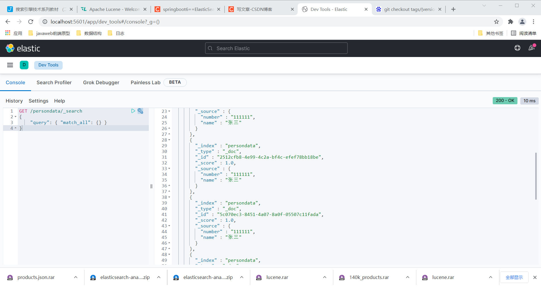Switch to the Search Profiler tab

54,82
